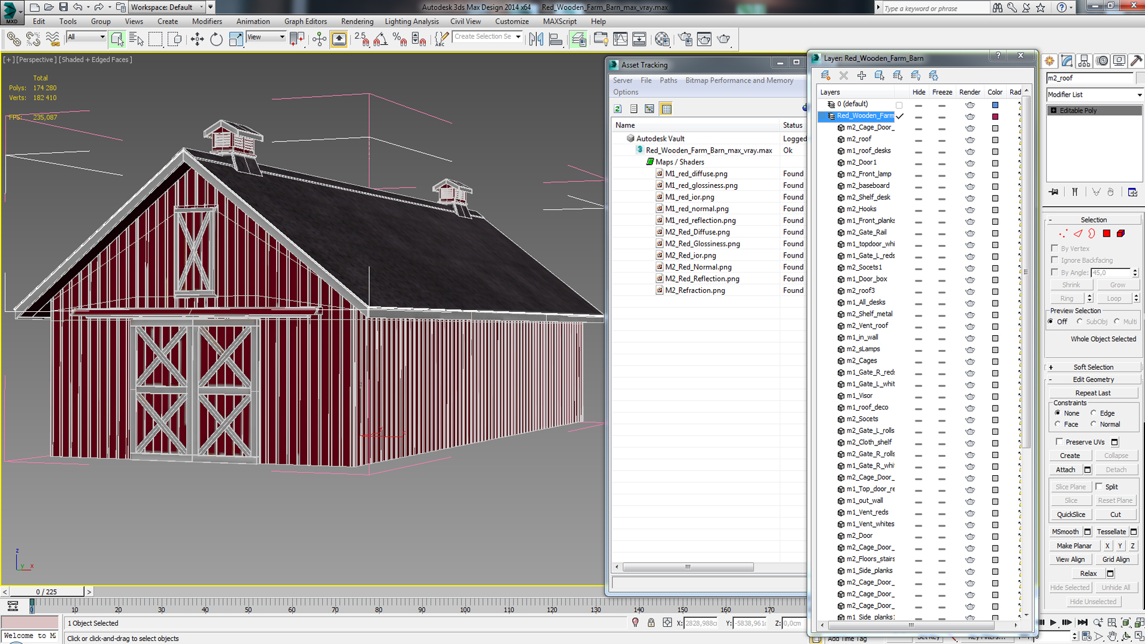1145x644 pixels.
Task: Open the Hierarchy command panel tab
Action: tap(1084, 61)
